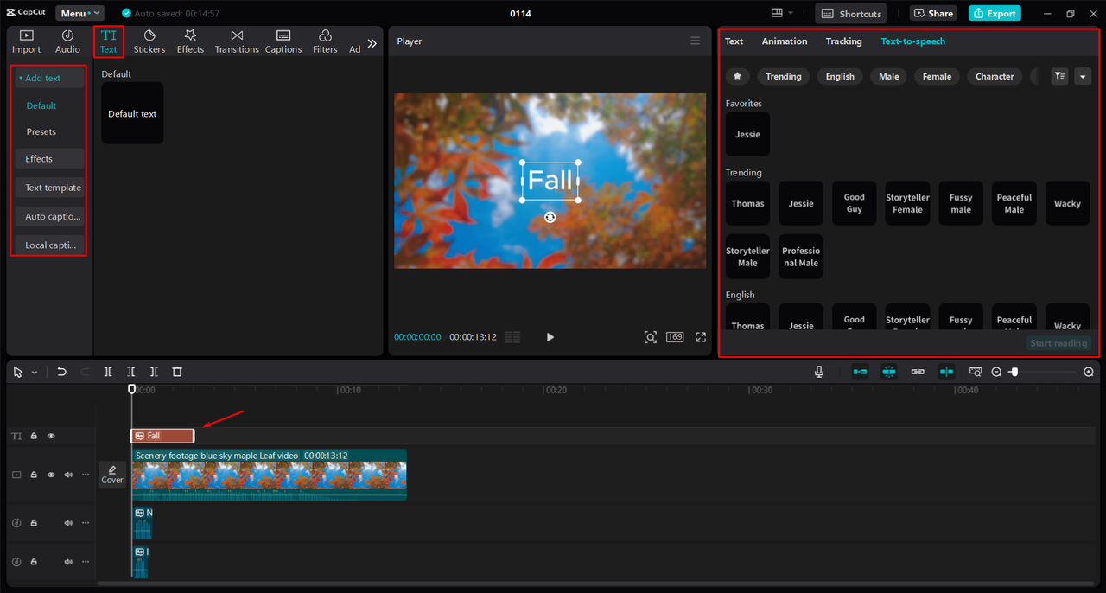Open the selection tool dropdown arrow

click(x=35, y=372)
